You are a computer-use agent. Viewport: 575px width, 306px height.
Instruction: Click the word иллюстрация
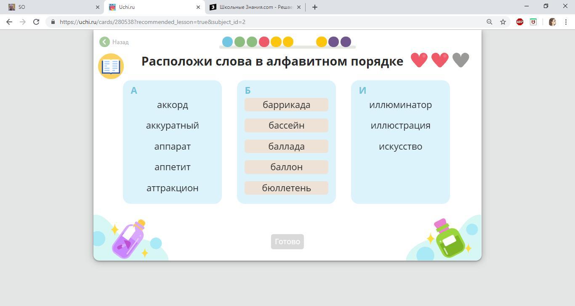(400, 126)
